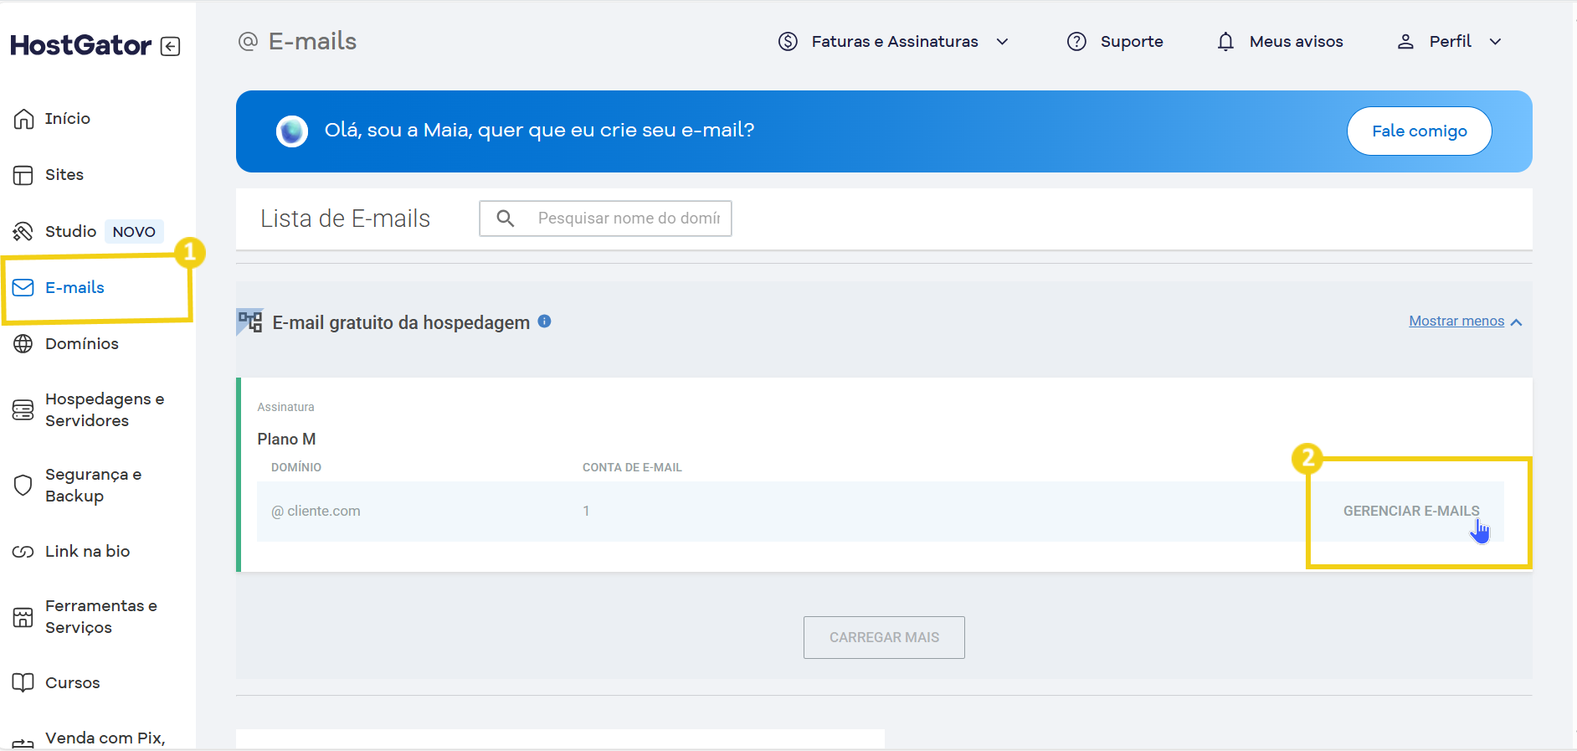This screenshot has width=1577, height=751.
Task: Collapse the sidebar using arrow icon beside logo
Action: tap(170, 46)
